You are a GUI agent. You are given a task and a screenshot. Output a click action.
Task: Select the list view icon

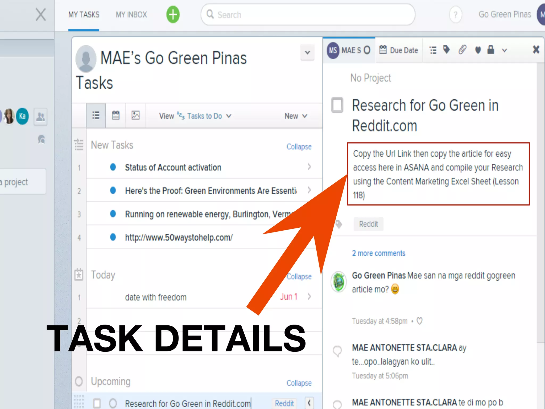pos(96,116)
